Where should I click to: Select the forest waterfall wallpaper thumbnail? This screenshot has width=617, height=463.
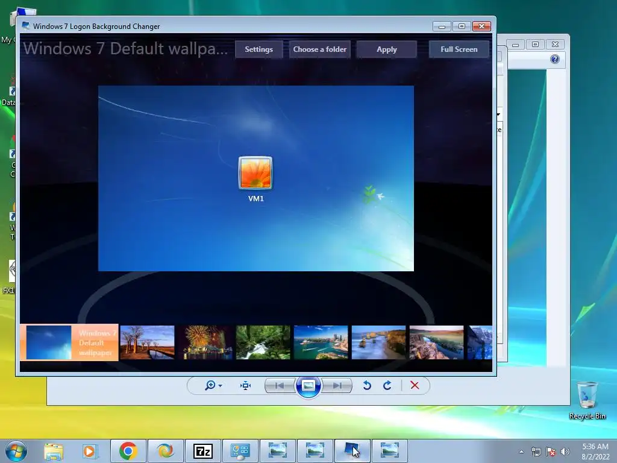click(263, 342)
